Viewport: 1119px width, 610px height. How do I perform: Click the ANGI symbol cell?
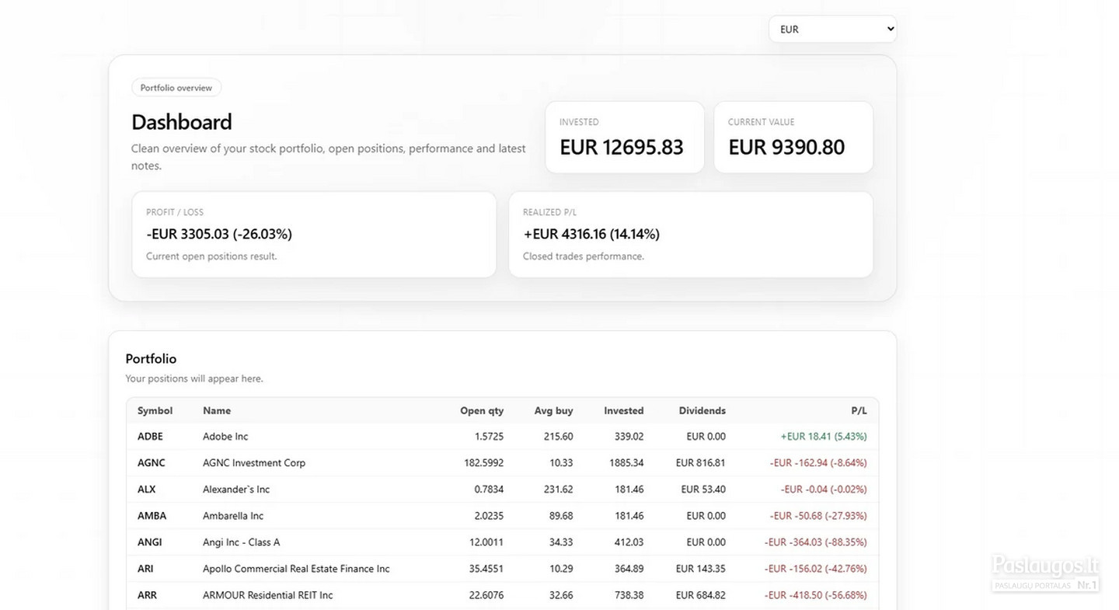150,542
